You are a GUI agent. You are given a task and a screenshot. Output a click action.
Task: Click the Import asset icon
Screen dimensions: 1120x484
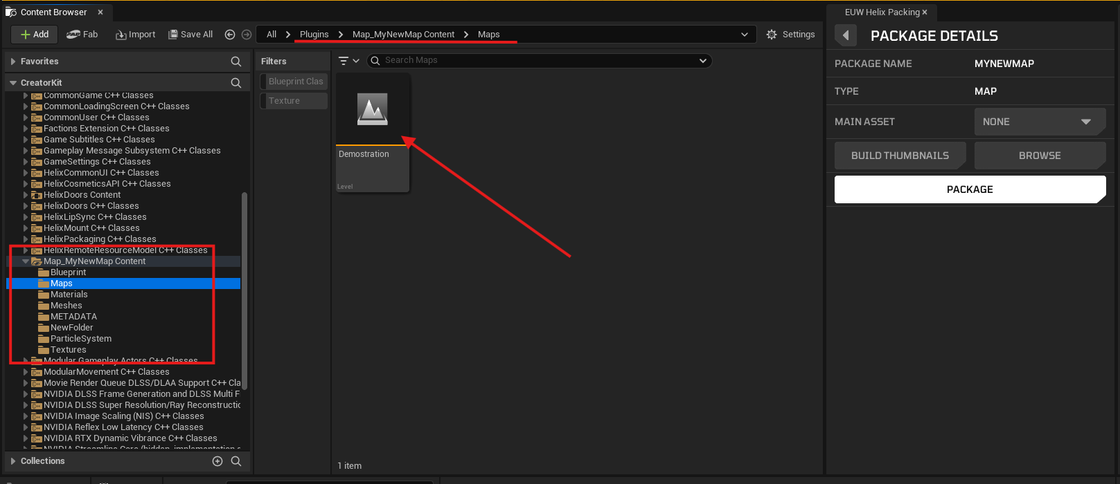[x=135, y=35]
